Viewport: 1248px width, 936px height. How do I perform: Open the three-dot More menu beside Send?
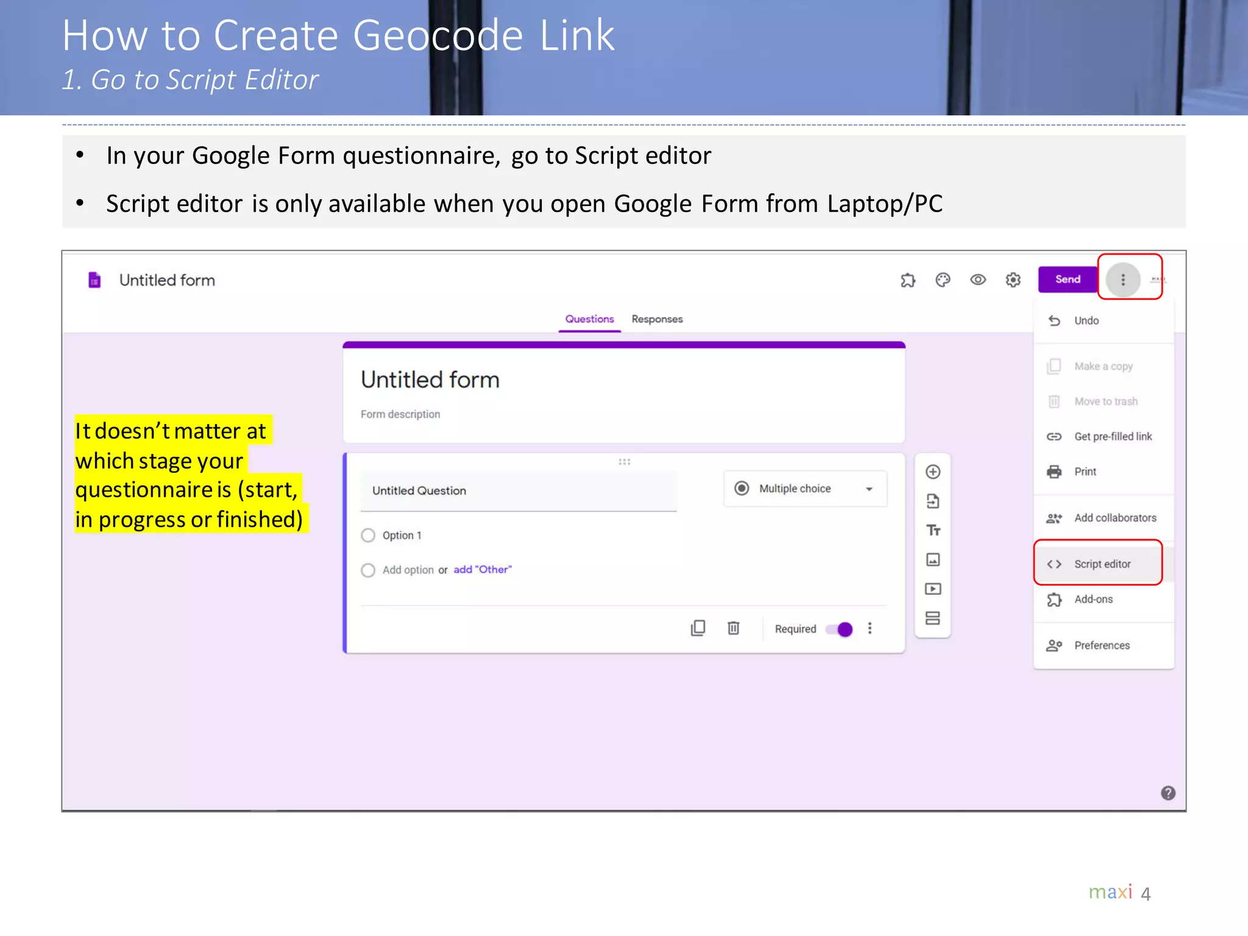(1123, 280)
